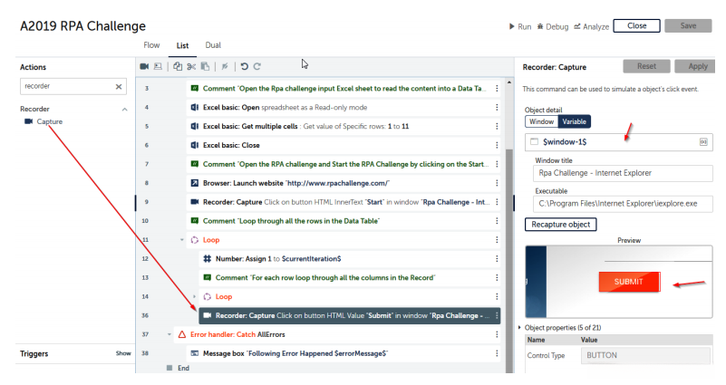Click the SUBMIT preview thumbnail
This screenshot has height=385, width=726.
click(x=618, y=282)
